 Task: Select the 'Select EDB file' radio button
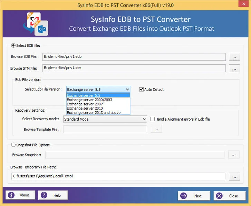coord(14,45)
